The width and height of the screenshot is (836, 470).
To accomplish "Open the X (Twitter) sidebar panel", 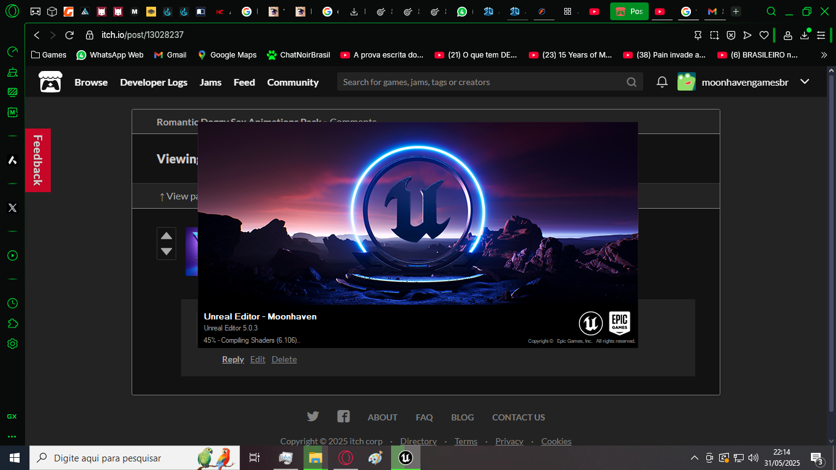I will coord(12,207).
